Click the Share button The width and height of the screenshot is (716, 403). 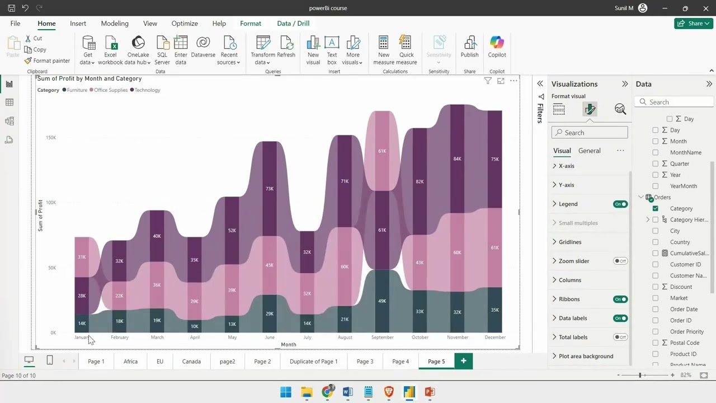click(x=694, y=24)
